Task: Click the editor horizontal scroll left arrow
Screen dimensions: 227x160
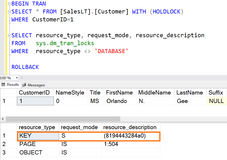Action: pos(21,78)
